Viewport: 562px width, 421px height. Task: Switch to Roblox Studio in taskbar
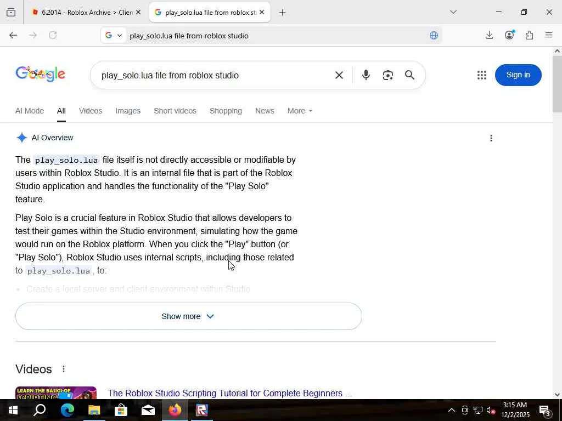202,410
